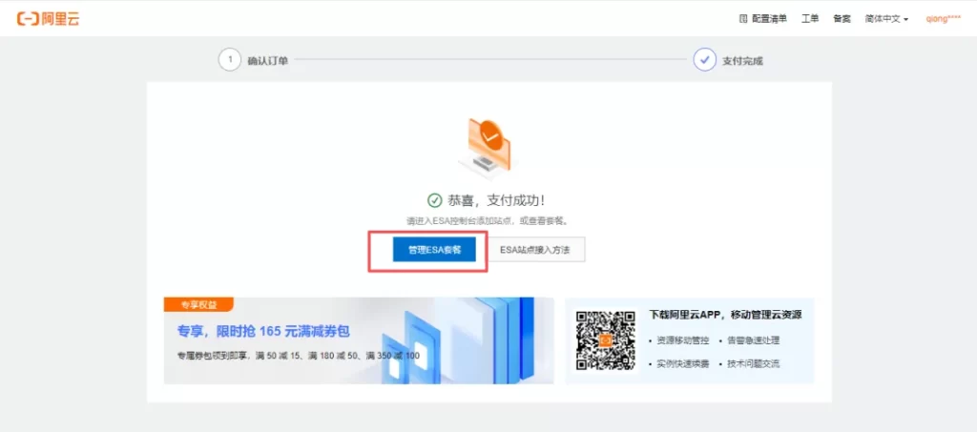Image resolution: width=977 pixels, height=432 pixels.
Task: Click the 专享权益 orange tag
Action: [197, 305]
